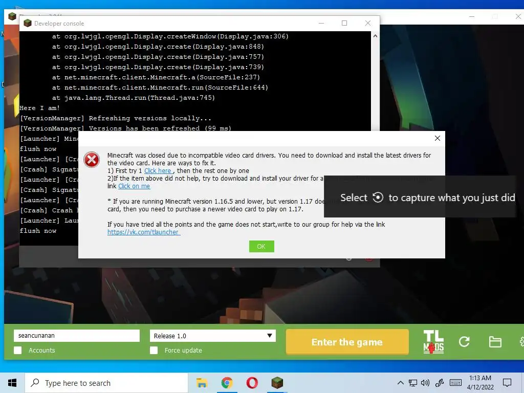Toggle the Accounts checkbox
This screenshot has width=524, height=393.
pyautogui.click(x=18, y=350)
